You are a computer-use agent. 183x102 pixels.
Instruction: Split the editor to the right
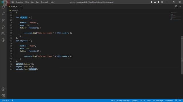[176, 7]
